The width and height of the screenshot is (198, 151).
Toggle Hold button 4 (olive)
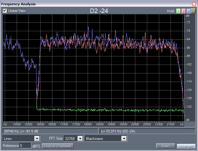click(193, 11)
